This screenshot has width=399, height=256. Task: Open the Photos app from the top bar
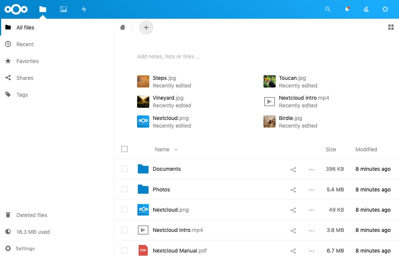(x=63, y=9)
